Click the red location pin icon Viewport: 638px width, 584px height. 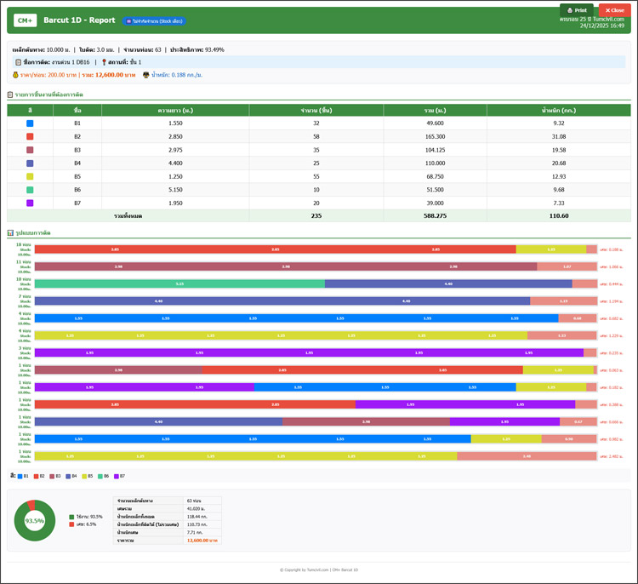104,62
